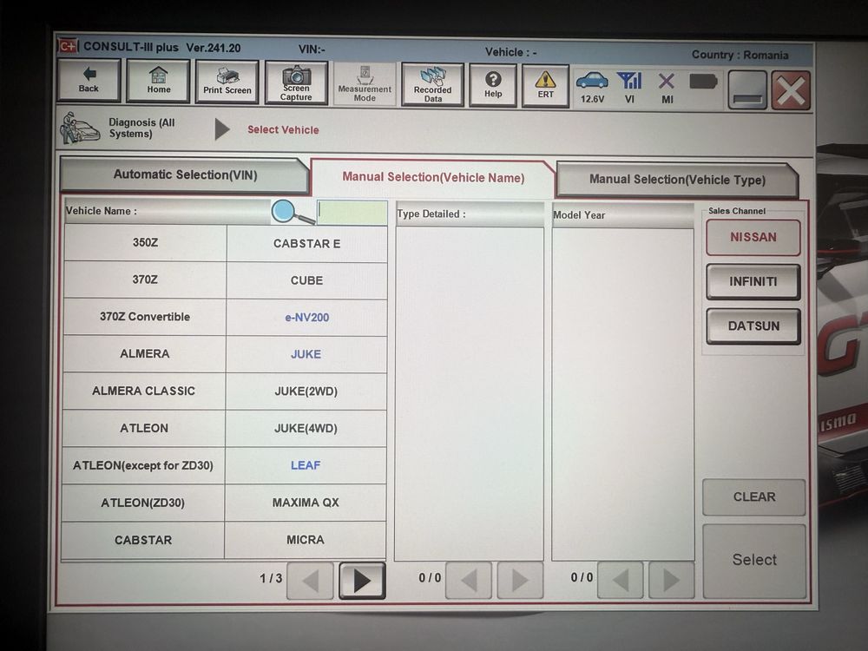The image size is (868, 651).
Task: Select vehicle JUKE(2WD)
Action: [306, 391]
